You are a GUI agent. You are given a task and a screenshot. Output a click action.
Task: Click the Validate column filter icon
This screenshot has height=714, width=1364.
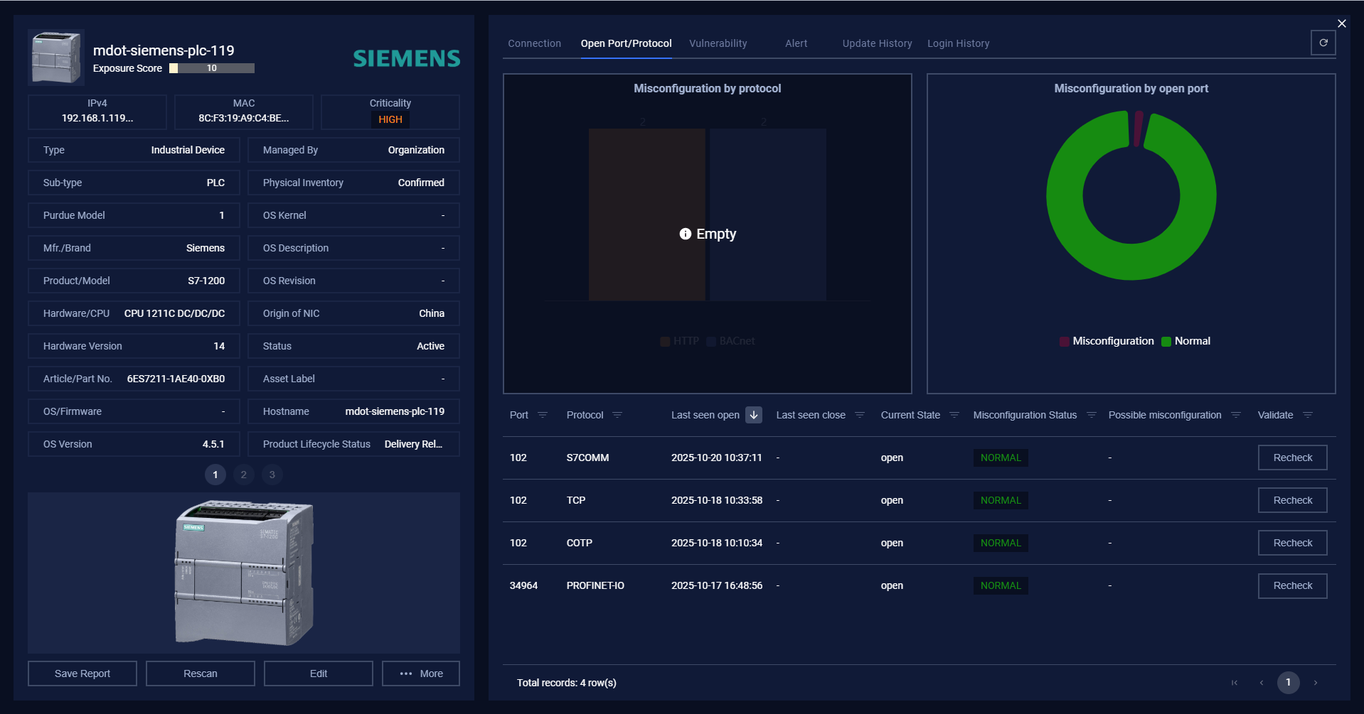pyautogui.click(x=1308, y=415)
